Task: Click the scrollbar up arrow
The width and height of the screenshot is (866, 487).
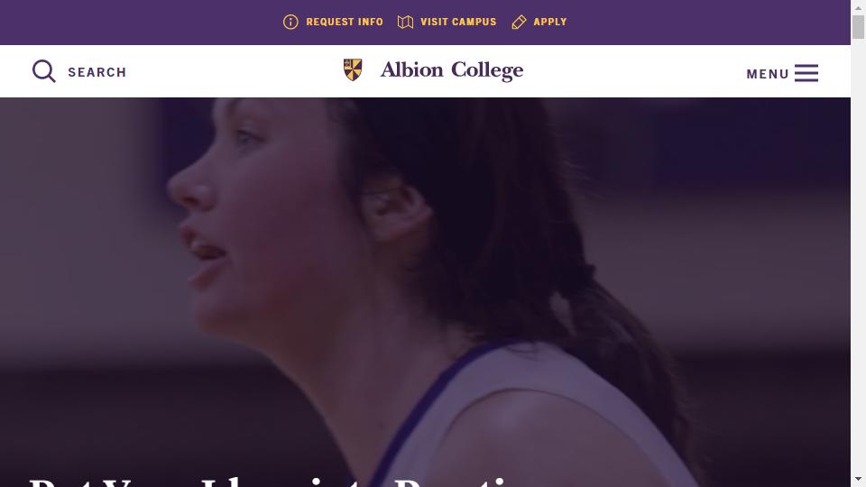Action: [858, 8]
